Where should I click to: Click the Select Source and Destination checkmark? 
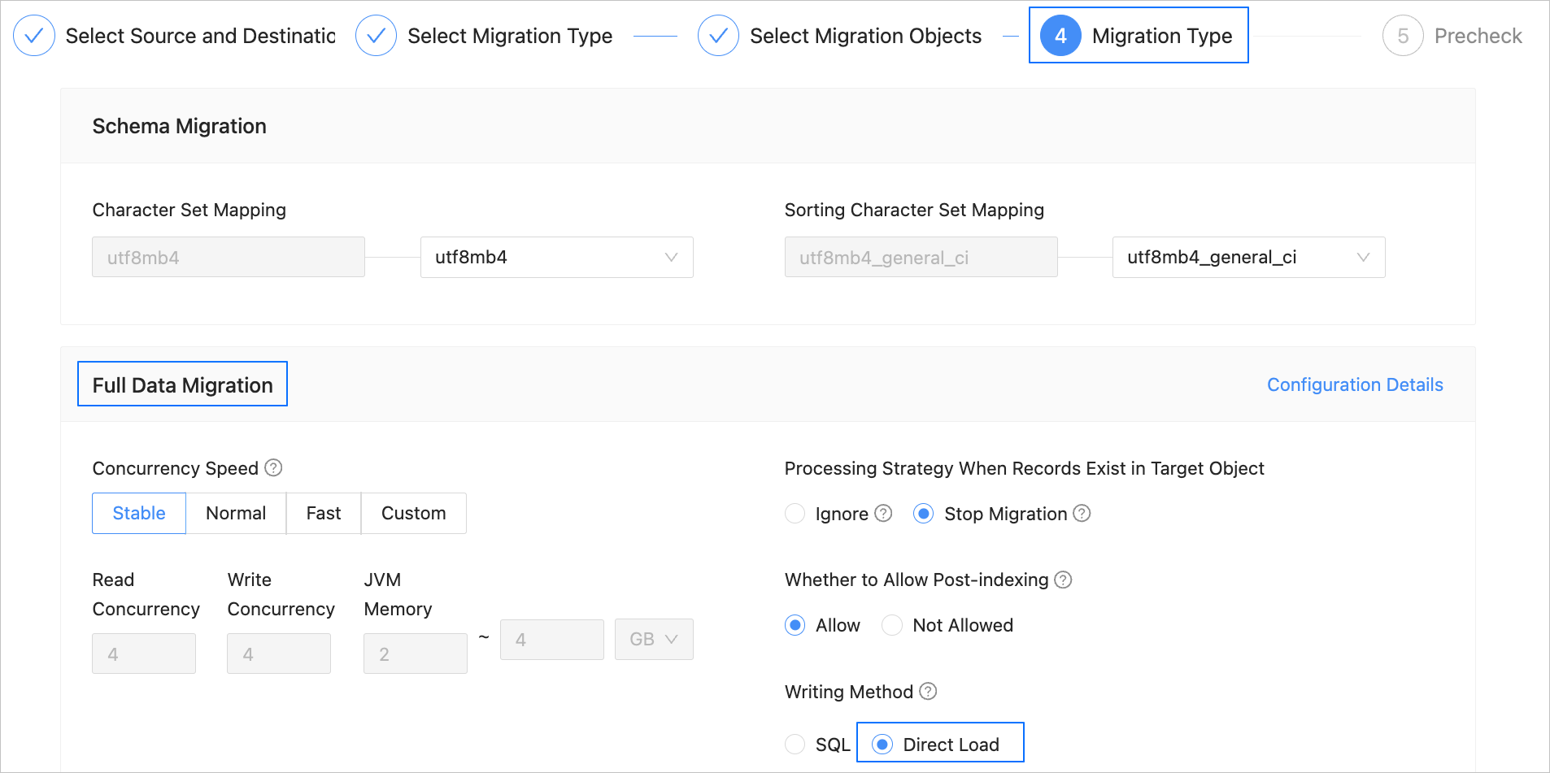pos(34,36)
